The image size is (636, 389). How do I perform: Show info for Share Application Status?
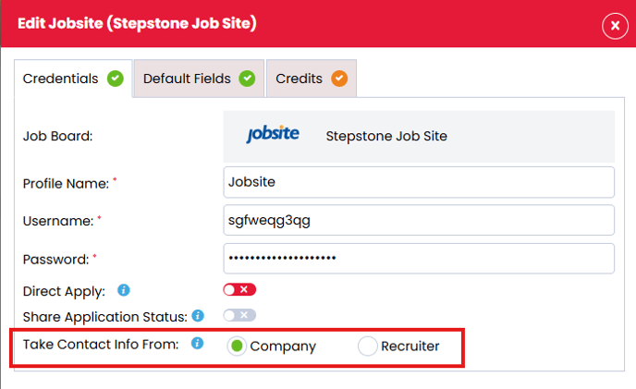coord(197,316)
